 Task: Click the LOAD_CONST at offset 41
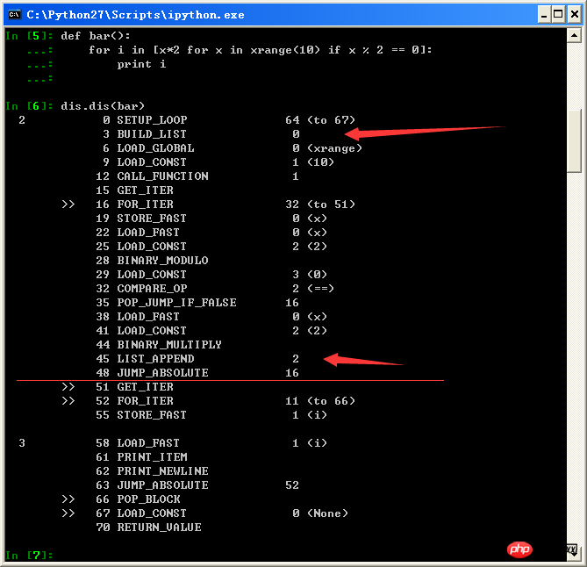point(152,331)
